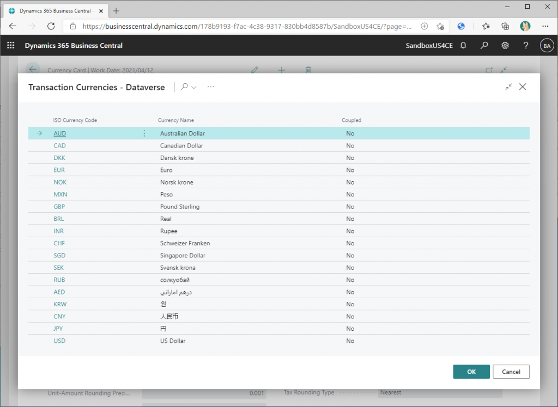Select the Rupee currency name
The width and height of the screenshot is (558, 407).
pos(169,231)
